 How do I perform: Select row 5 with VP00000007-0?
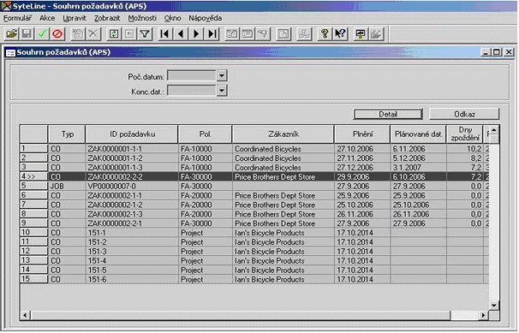tap(254, 186)
